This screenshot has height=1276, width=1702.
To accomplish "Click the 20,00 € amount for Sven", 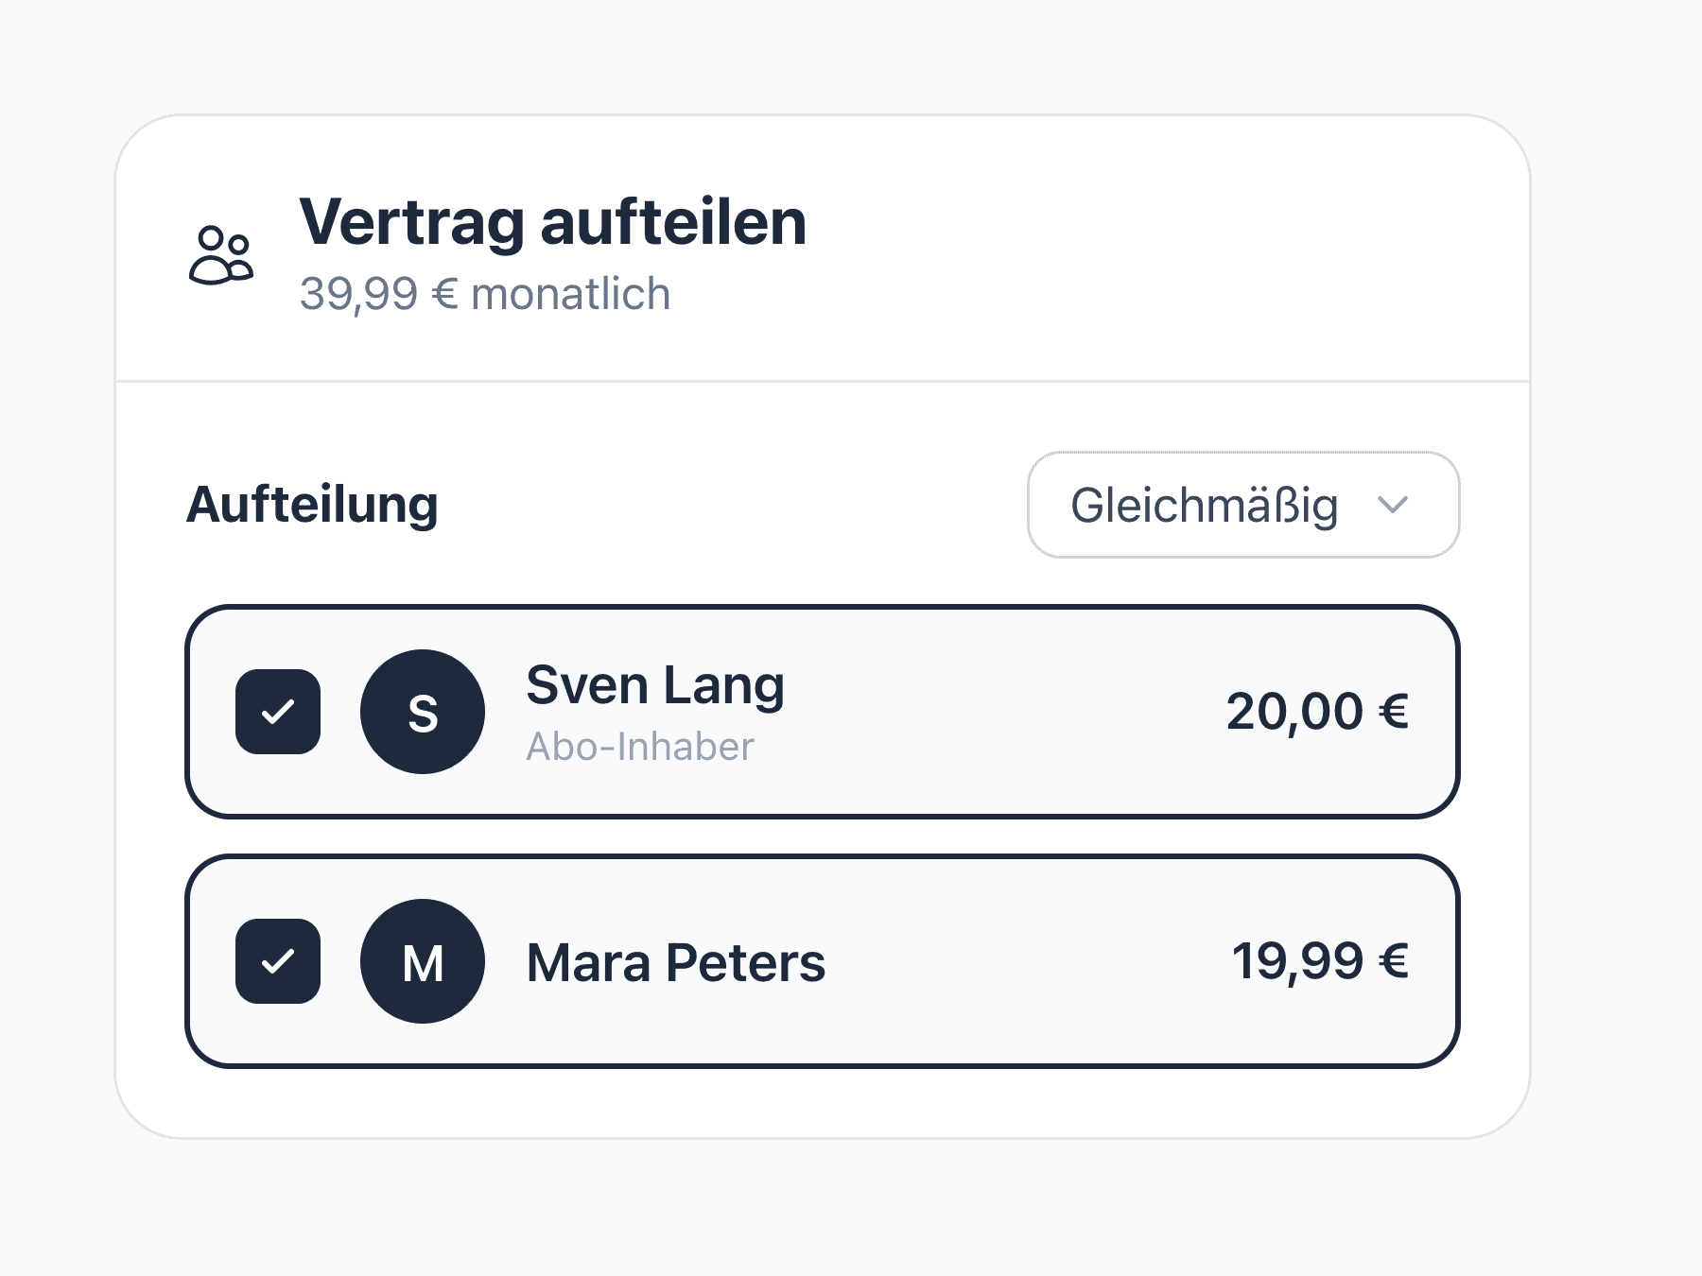I will (x=1318, y=712).
